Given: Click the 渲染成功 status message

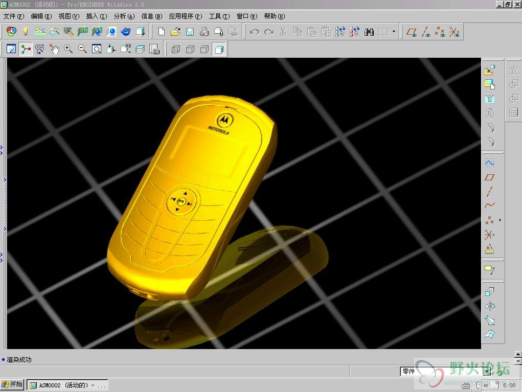Looking at the screenshot, I should (19, 359).
